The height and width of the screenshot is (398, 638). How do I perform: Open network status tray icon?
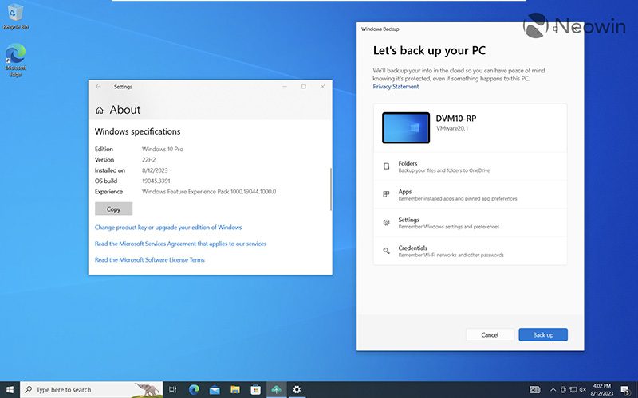[x=573, y=390]
